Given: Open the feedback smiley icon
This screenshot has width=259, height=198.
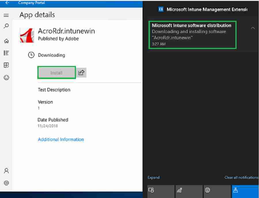Looking at the screenshot, I should click(x=6, y=78).
